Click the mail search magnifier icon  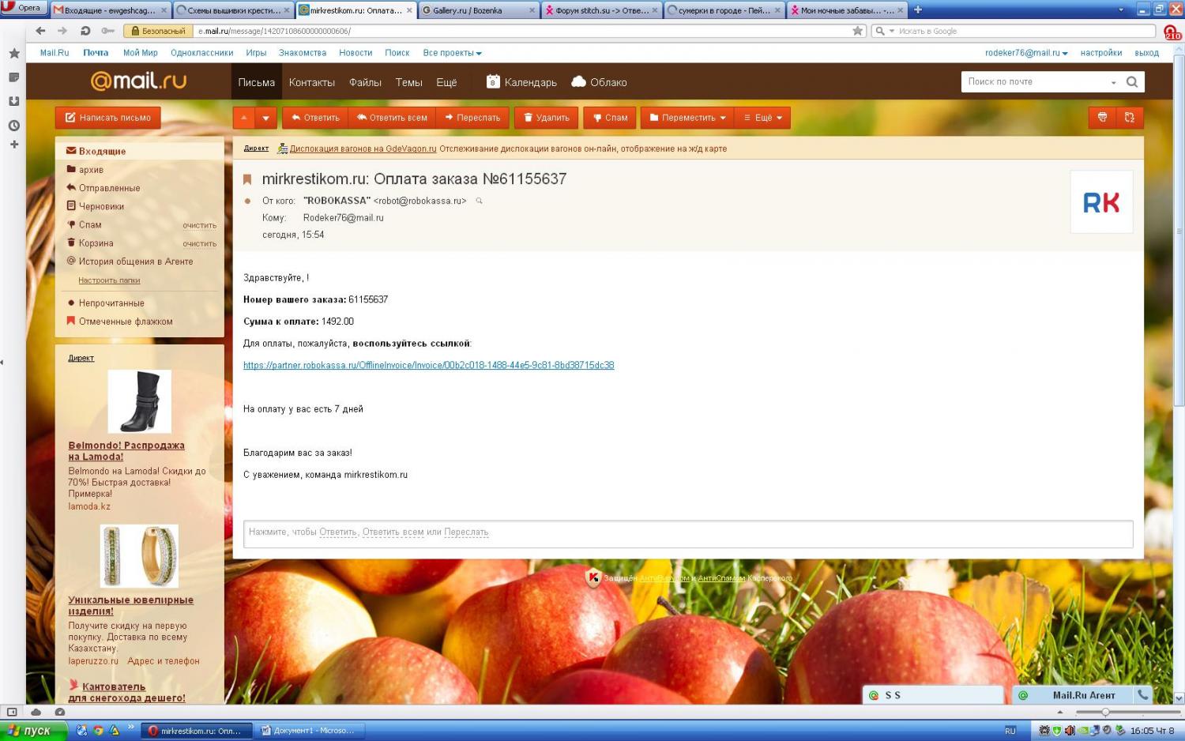1131,82
